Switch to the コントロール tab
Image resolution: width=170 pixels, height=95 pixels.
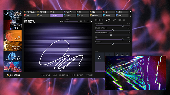(x=99, y=20)
